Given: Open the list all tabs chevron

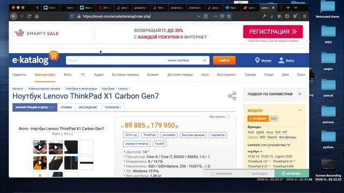Looking at the screenshot, I should coord(296,8).
